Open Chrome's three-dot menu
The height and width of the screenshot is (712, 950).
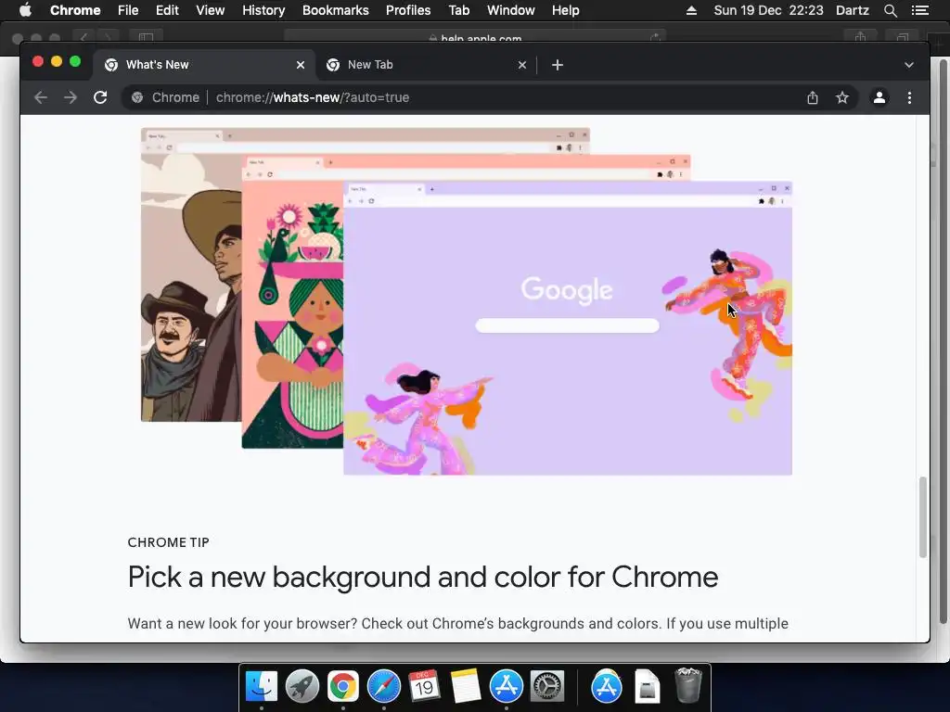click(909, 97)
